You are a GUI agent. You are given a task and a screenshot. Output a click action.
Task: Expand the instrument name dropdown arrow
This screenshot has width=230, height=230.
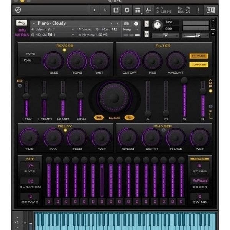pos(34,23)
